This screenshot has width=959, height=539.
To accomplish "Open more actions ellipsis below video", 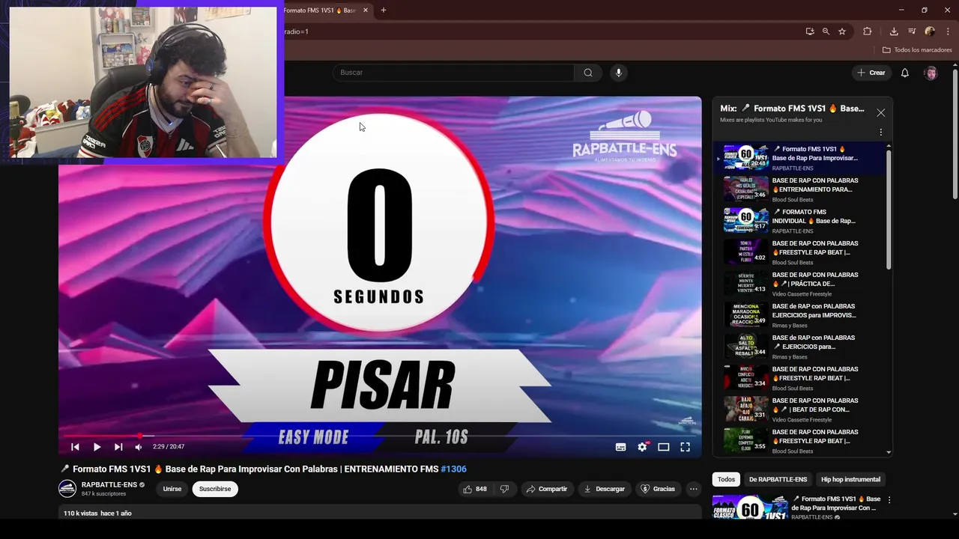I will 694,489.
